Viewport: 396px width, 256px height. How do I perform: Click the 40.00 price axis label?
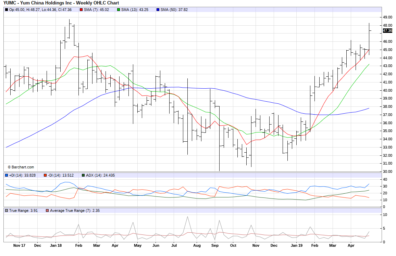coord(387,90)
